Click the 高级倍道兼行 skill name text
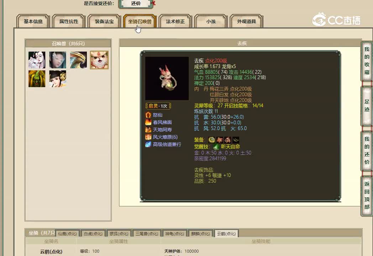This screenshot has width=373, height=256. 167,144
